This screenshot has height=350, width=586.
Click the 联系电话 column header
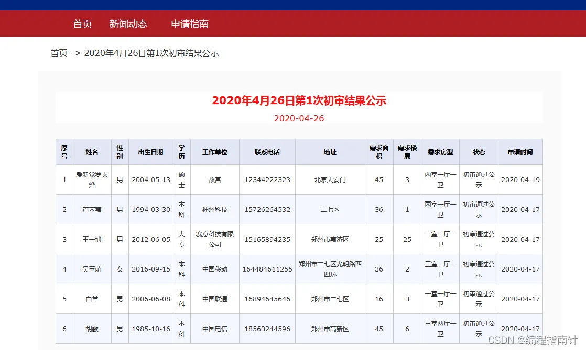(267, 152)
